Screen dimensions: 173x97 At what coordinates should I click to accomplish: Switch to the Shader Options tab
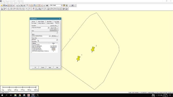[x=50, y=23]
